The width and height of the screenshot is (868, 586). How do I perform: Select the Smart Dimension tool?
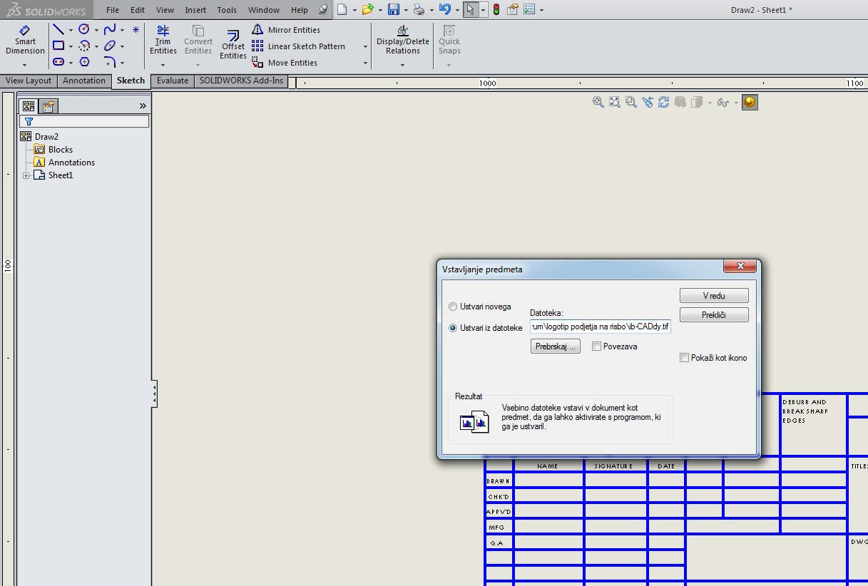[25, 41]
